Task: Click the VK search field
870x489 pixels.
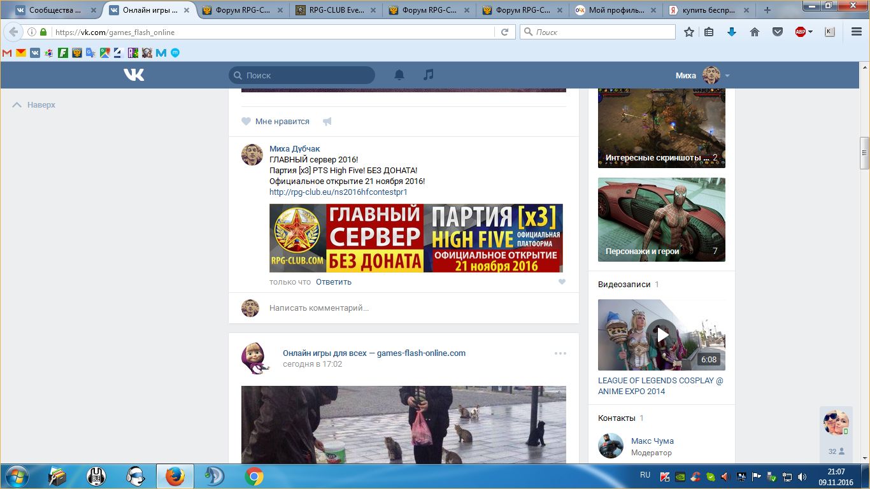Action: coord(302,75)
